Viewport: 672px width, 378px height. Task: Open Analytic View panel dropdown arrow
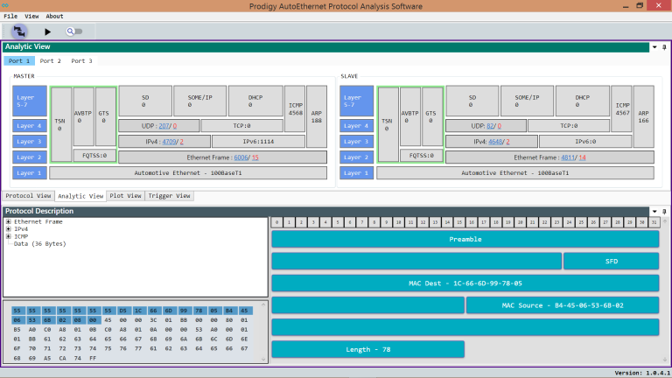click(x=654, y=47)
